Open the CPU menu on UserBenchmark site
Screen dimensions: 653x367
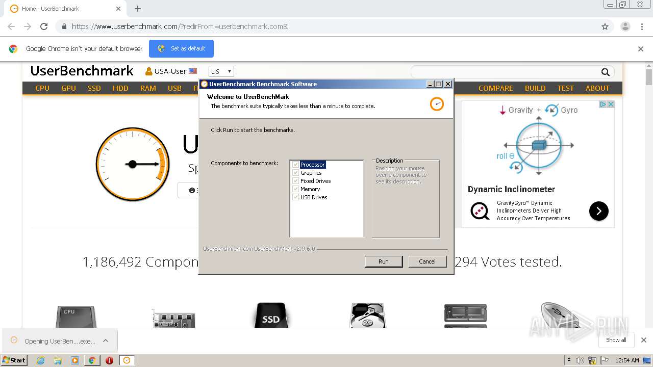(42, 88)
